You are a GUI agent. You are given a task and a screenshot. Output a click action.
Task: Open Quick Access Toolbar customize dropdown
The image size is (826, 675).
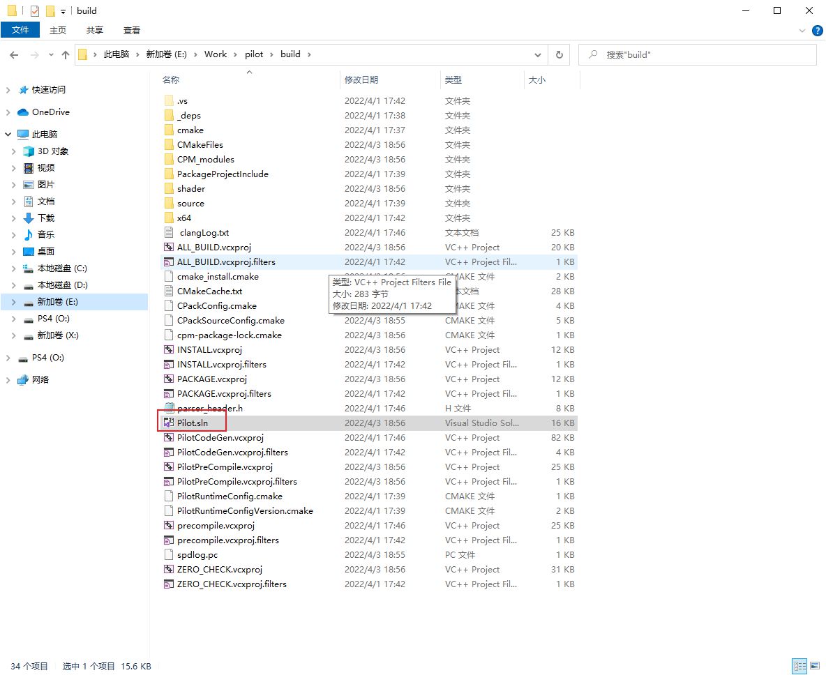pyautogui.click(x=63, y=11)
